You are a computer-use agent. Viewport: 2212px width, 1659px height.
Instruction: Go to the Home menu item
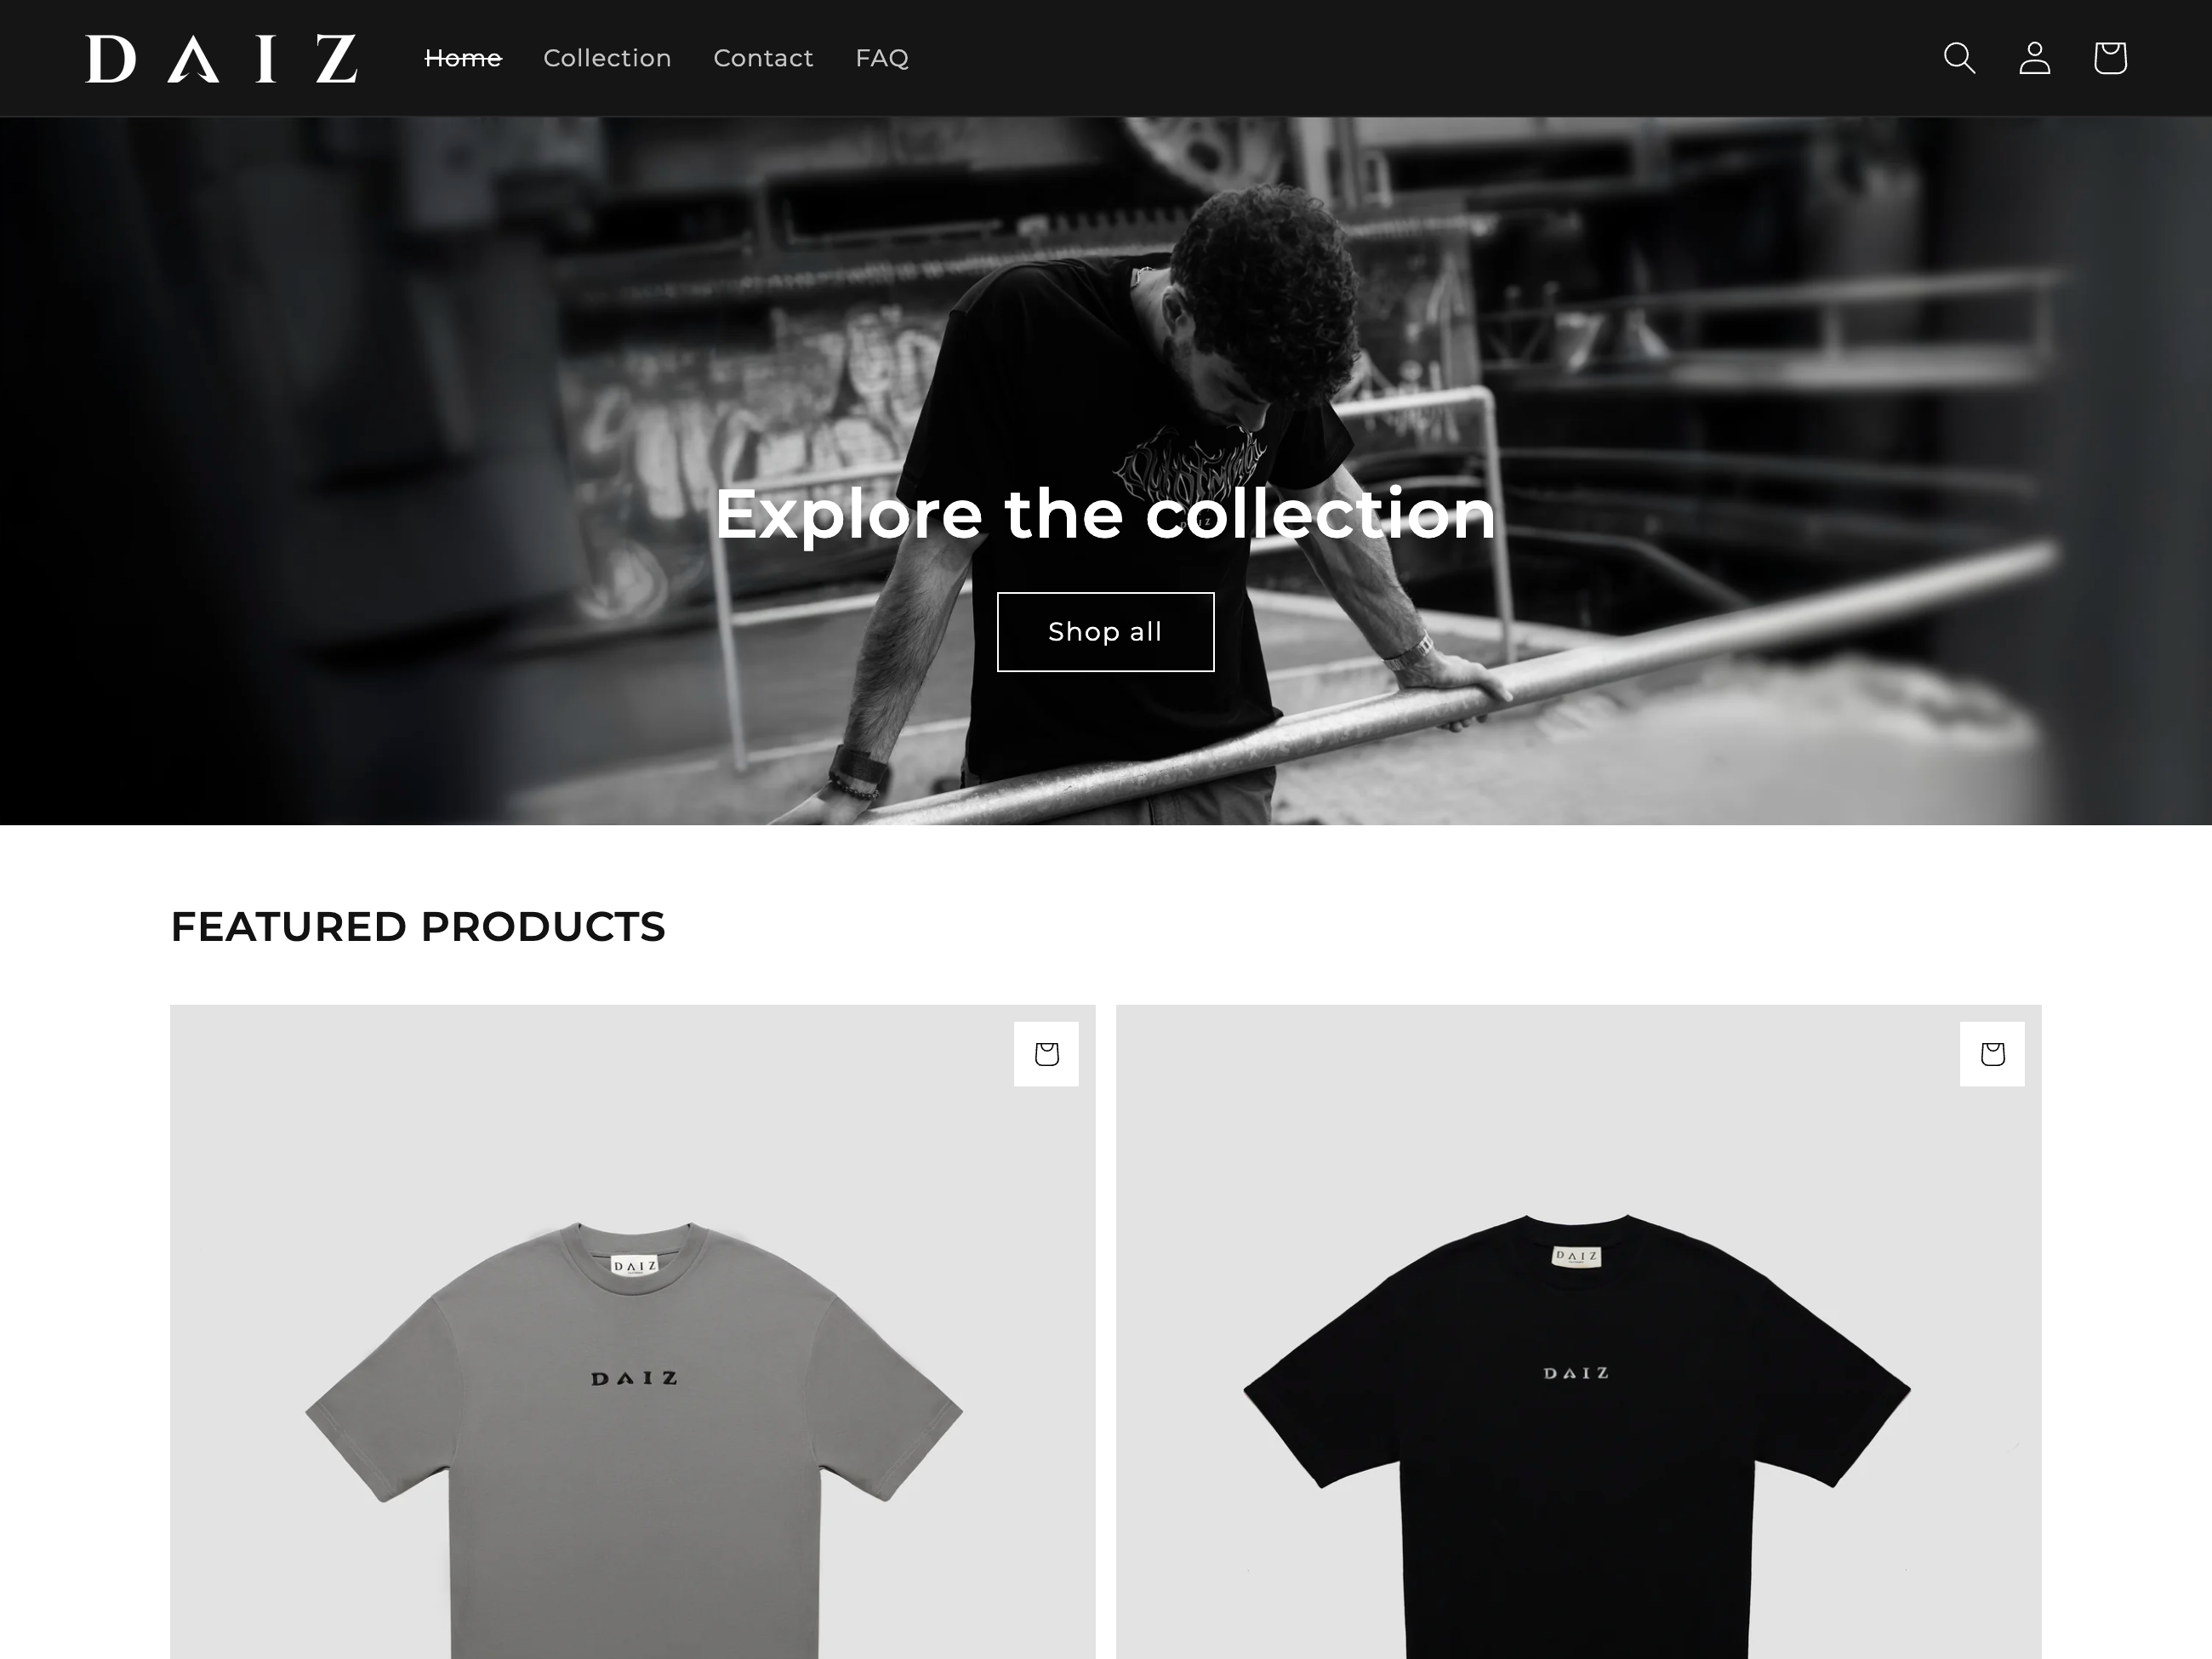point(463,58)
